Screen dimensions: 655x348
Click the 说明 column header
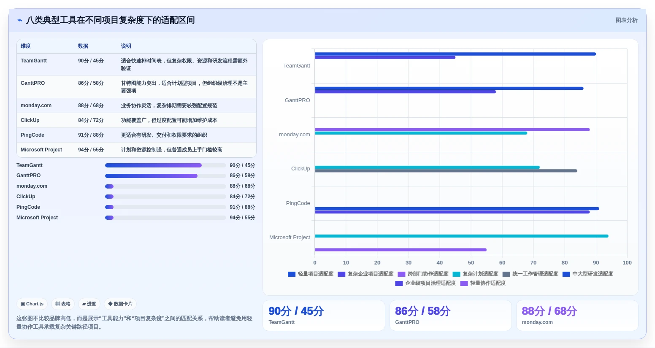[126, 46]
